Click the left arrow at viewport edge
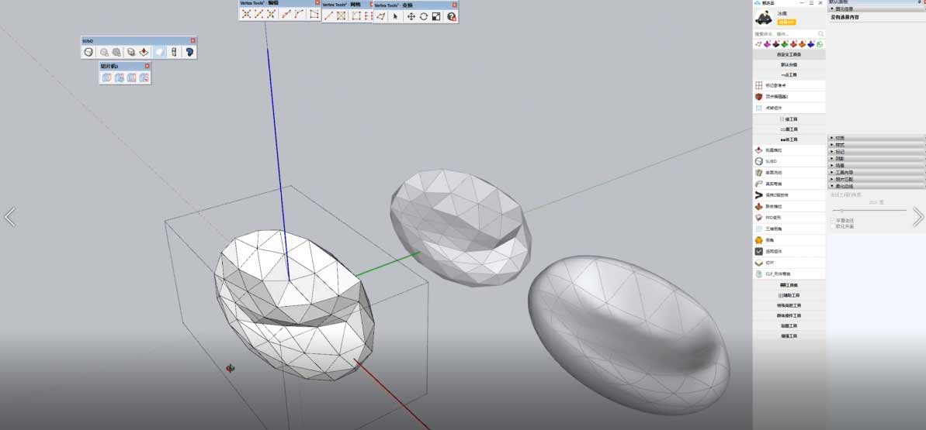This screenshot has height=430, width=926. click(x=9, y=217)
